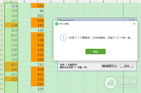Click cell A7 containing 641
Screen dimensions: 141x93
click(x=11, y=35)
